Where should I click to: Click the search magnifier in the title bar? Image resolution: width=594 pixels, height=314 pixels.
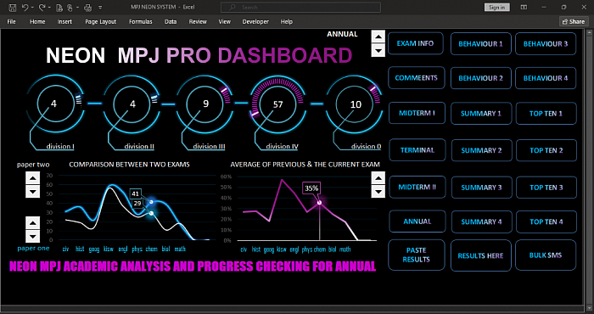[233, 7]
